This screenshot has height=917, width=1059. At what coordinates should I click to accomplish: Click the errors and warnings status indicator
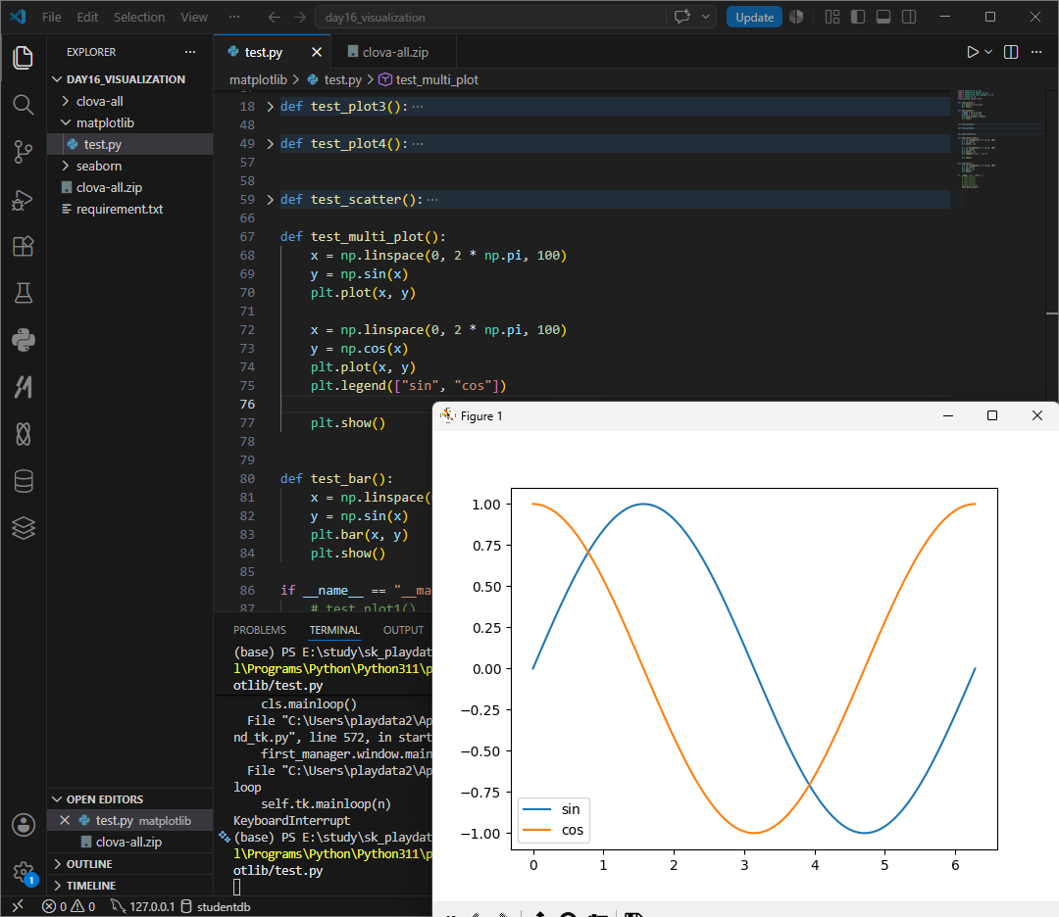[69, 906]
